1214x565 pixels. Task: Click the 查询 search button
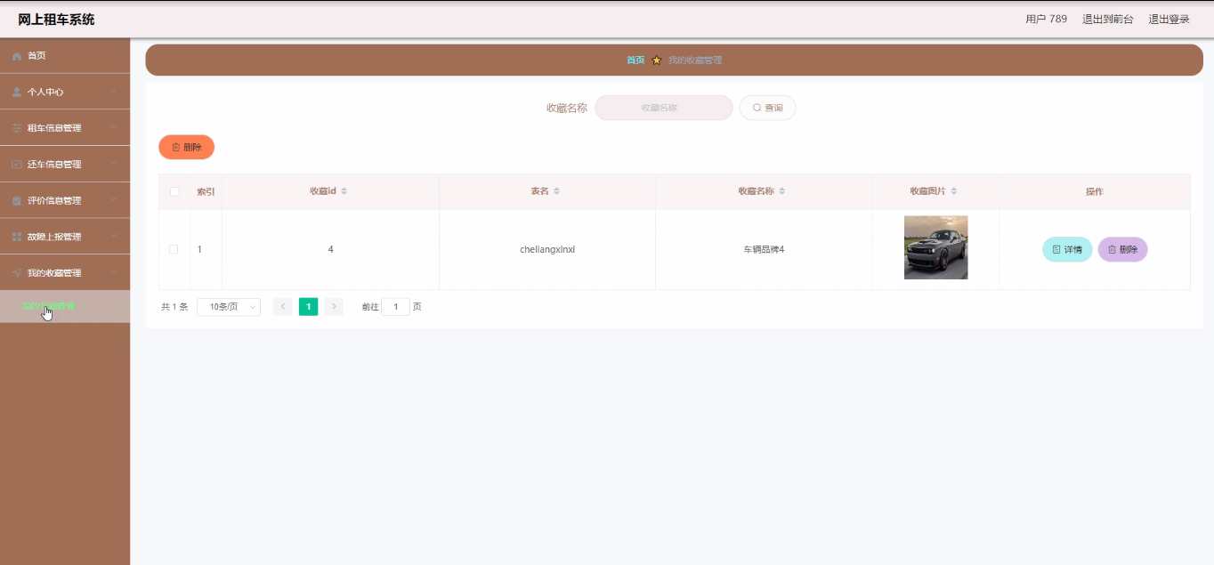[x=767, y=108]
